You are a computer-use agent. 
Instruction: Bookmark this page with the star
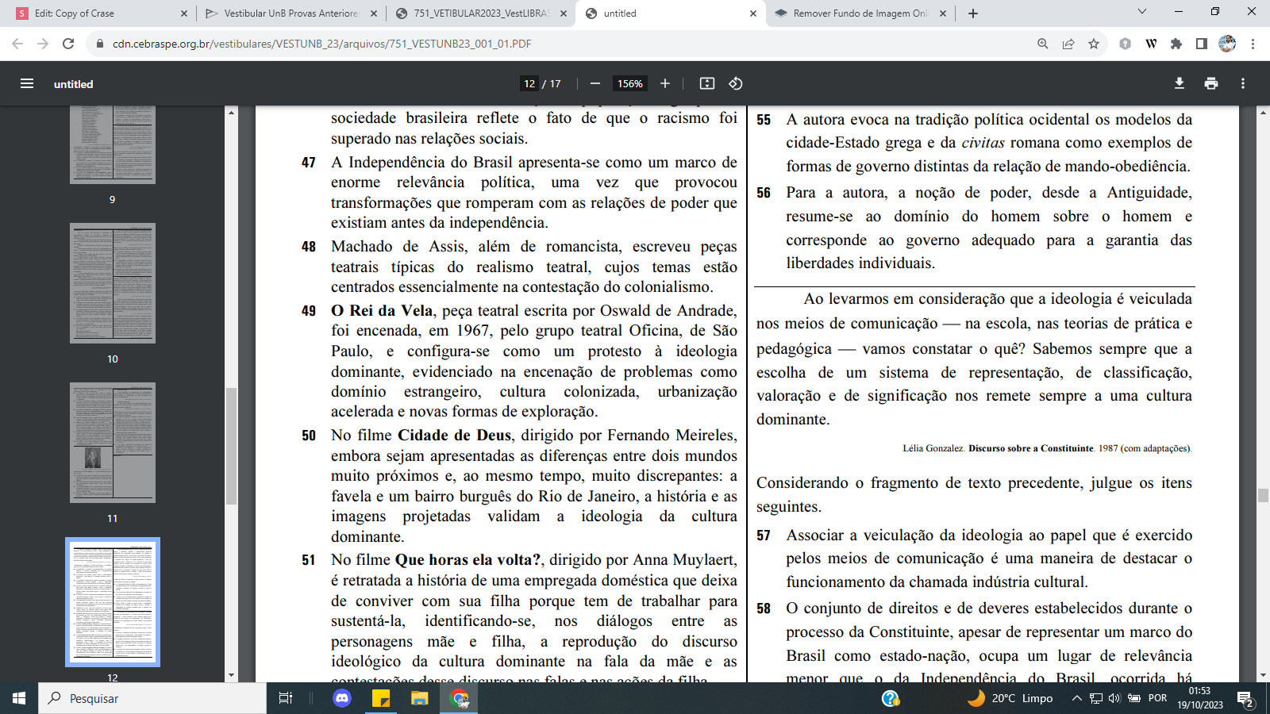[1094, 44]
